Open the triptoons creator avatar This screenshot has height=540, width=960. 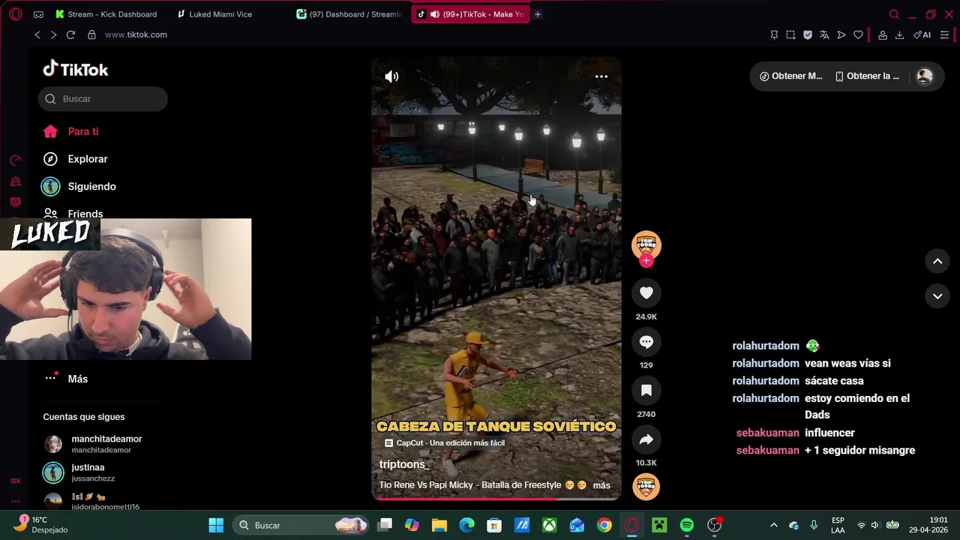pos(646,244)
